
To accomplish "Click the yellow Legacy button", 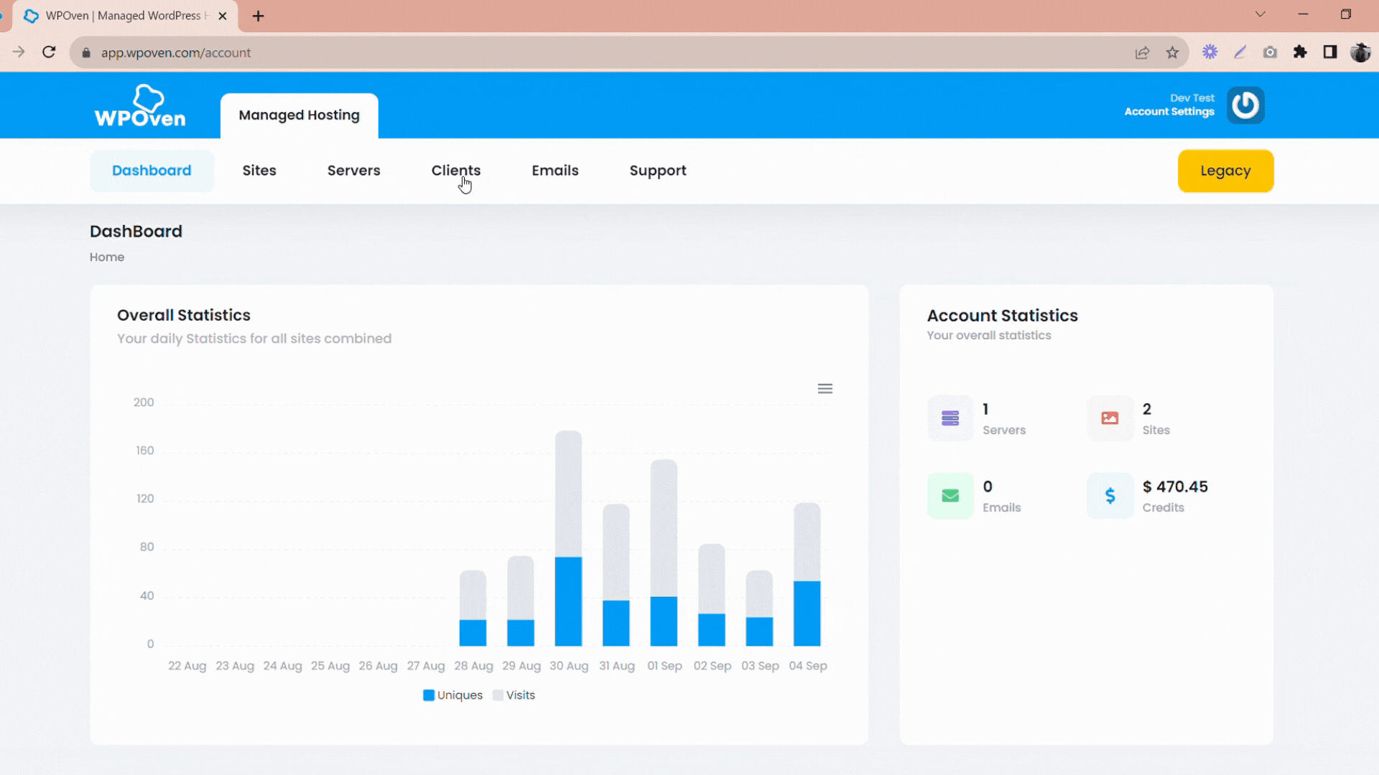I will [1225, 171].
